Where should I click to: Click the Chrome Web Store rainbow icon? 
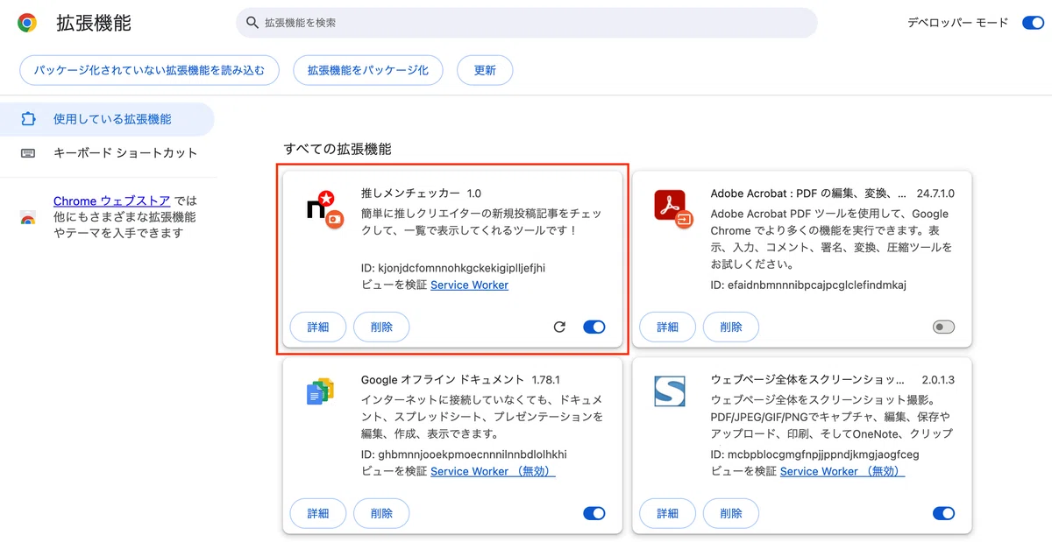coord(28,218)
